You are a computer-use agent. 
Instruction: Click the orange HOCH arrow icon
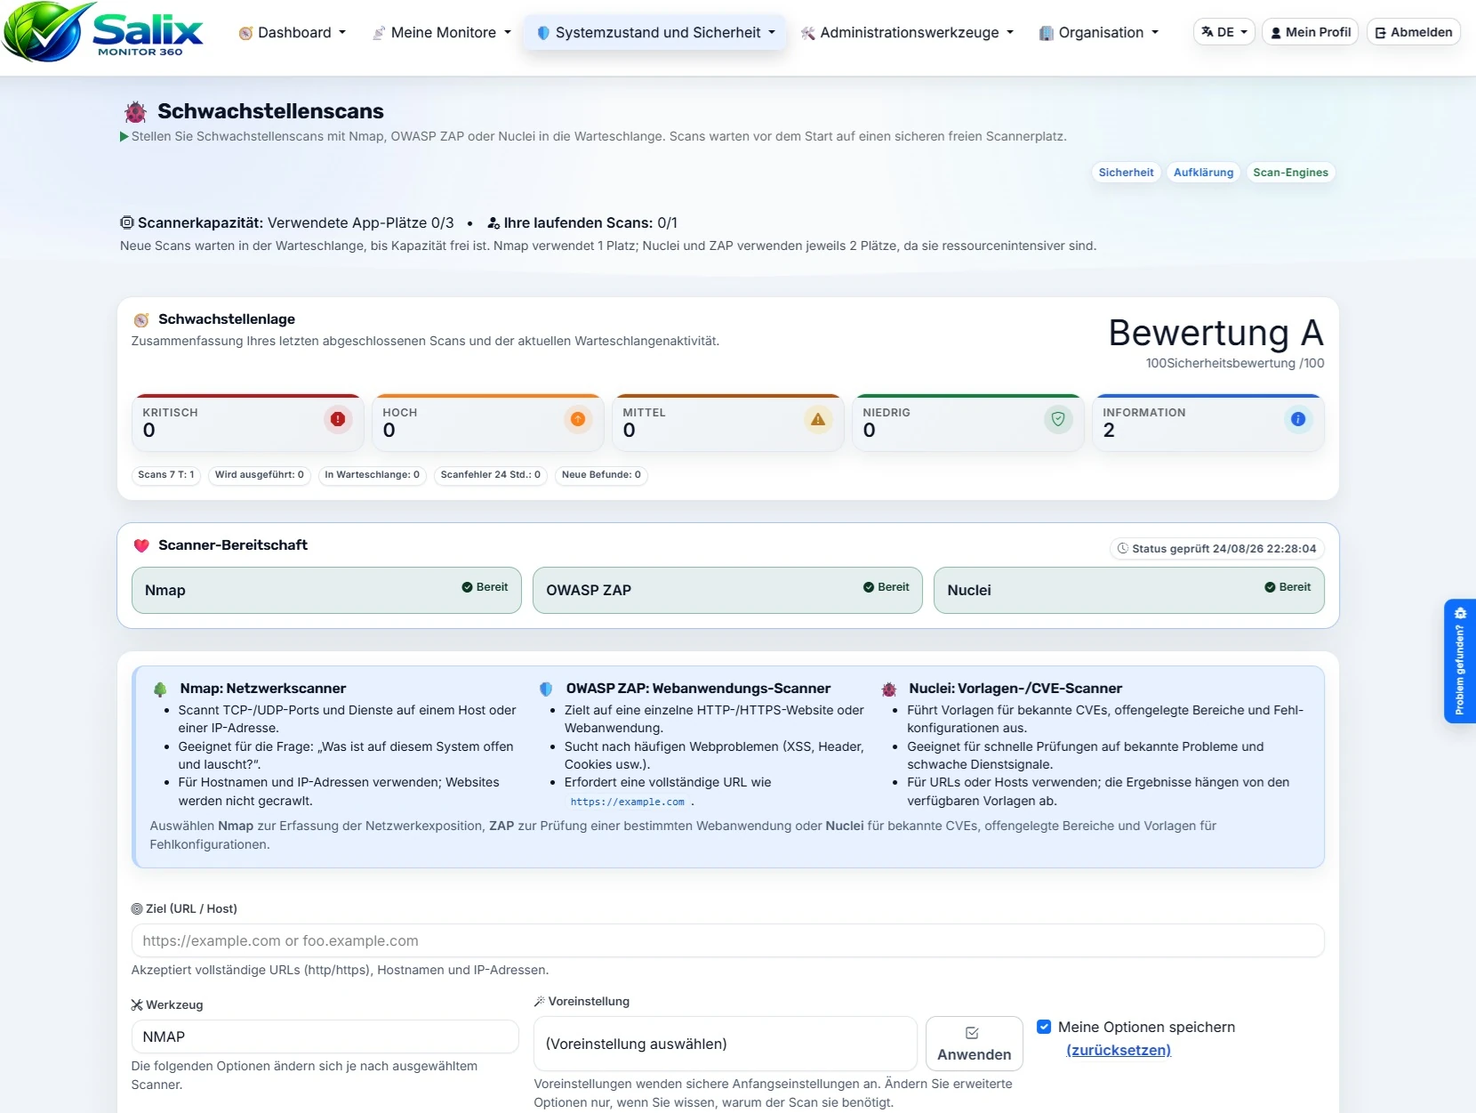[578, 419]
